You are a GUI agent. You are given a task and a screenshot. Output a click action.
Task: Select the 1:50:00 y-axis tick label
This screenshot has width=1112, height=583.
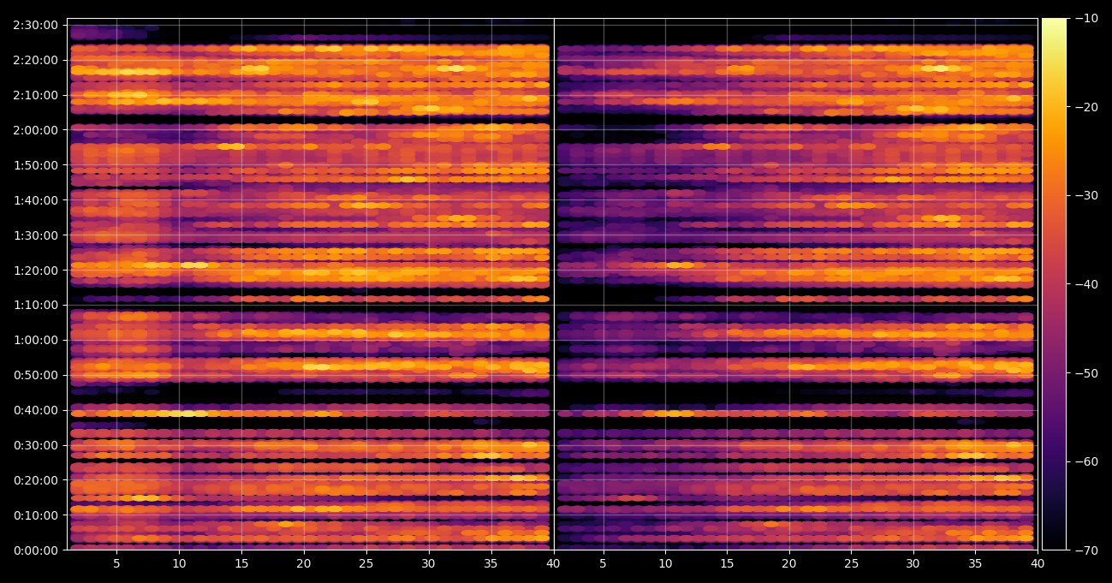point(36,165)
